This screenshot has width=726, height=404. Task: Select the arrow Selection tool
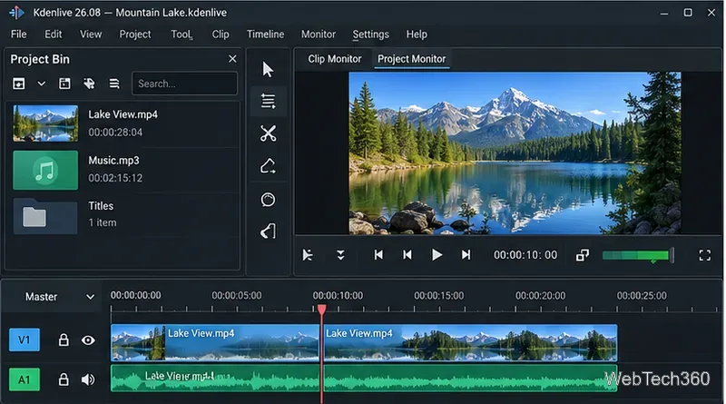coord(268,70)
